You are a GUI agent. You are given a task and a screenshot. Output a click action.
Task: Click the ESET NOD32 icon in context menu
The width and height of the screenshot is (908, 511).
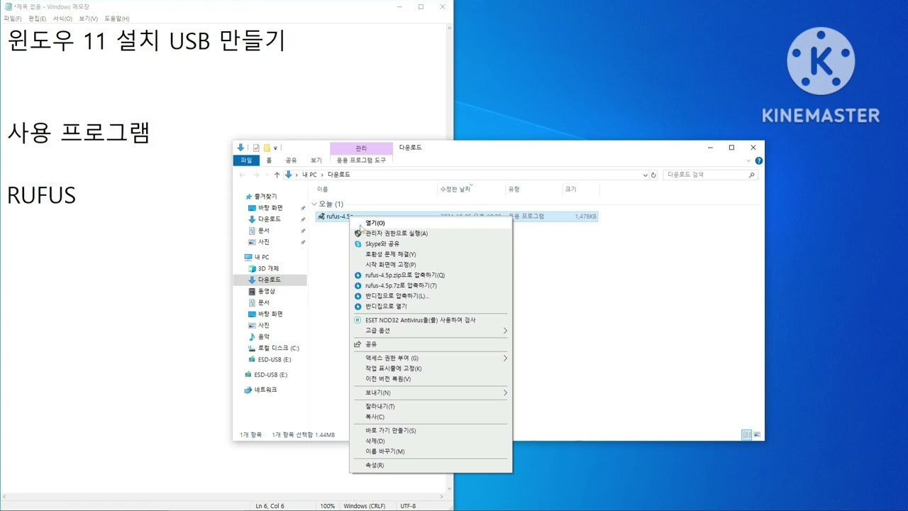[x=358, y=320]
